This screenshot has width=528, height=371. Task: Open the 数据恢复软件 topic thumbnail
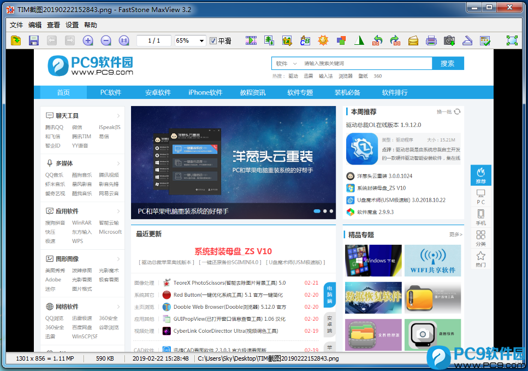pos(373,298)
